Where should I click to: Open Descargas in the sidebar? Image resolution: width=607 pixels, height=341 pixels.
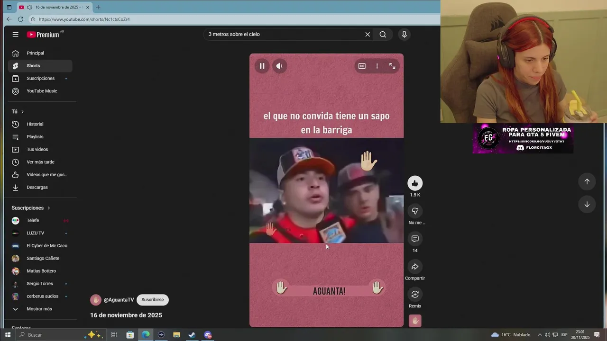coord(40,187)
